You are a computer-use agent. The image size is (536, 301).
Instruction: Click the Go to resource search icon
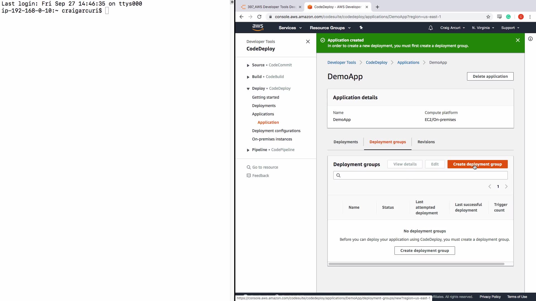coord(249,167)
